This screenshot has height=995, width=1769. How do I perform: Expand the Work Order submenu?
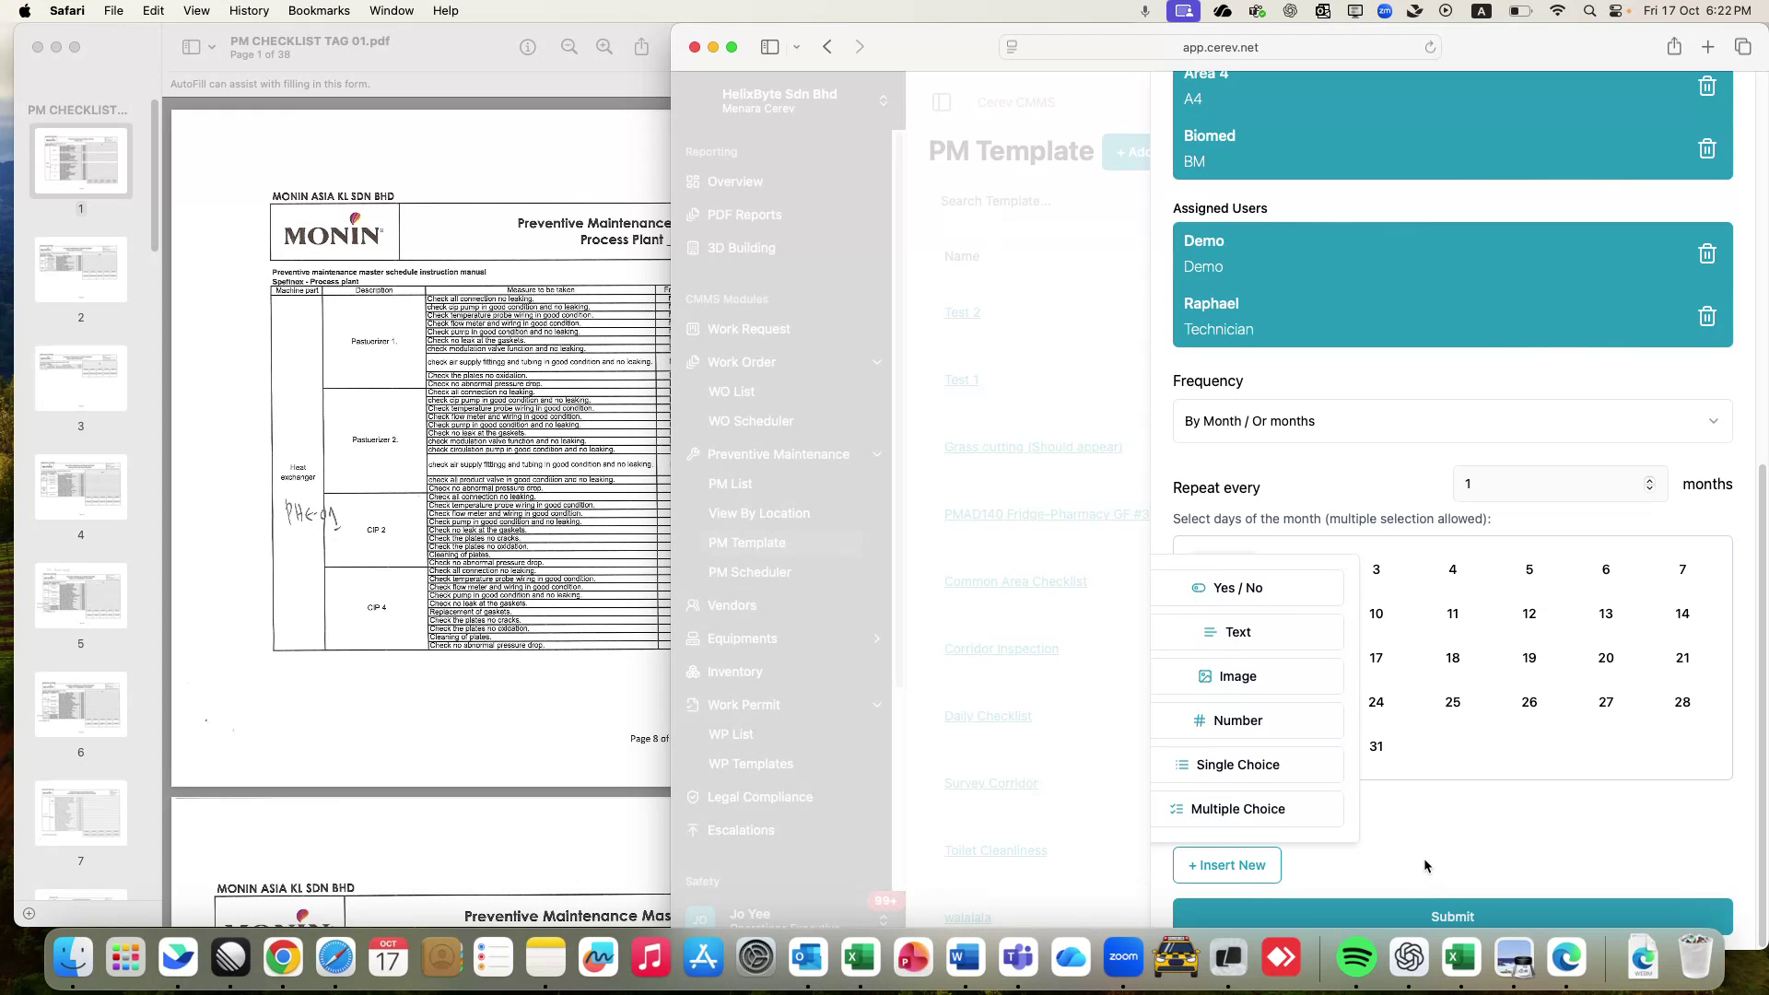[877, 361]
